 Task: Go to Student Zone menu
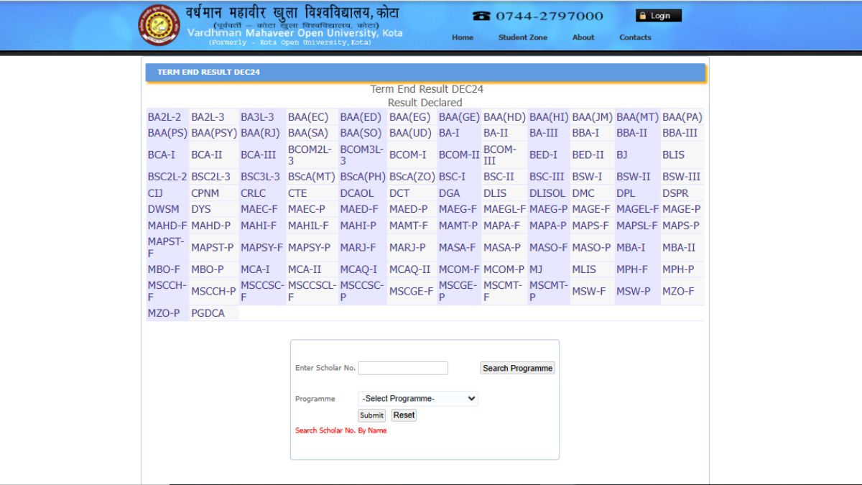point(522,37)
